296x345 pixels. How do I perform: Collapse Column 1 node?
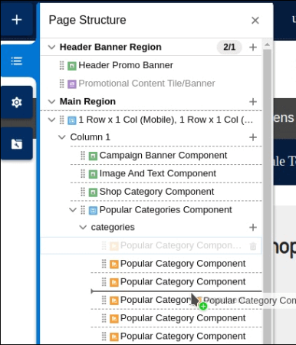(62, 137)
